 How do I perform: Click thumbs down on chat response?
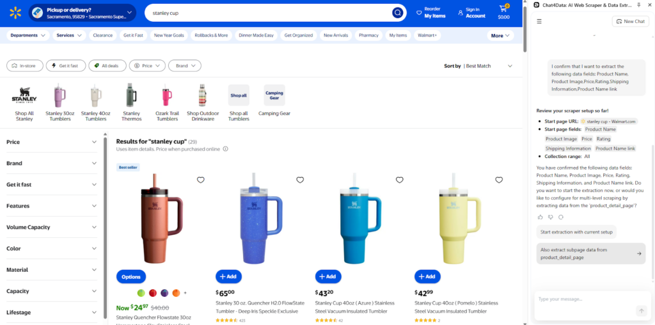coord(551,218)
